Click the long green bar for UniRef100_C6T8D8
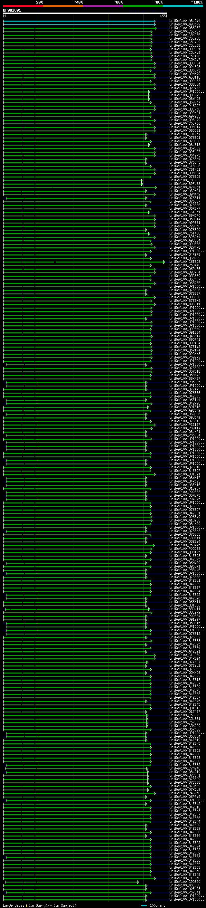Viewport: 206px width, 908px height. coord(84,262)
